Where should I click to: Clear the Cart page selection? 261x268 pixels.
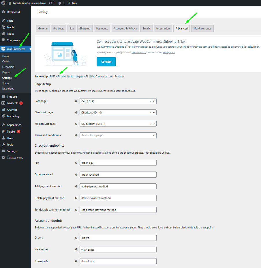[x=151, y=101]
